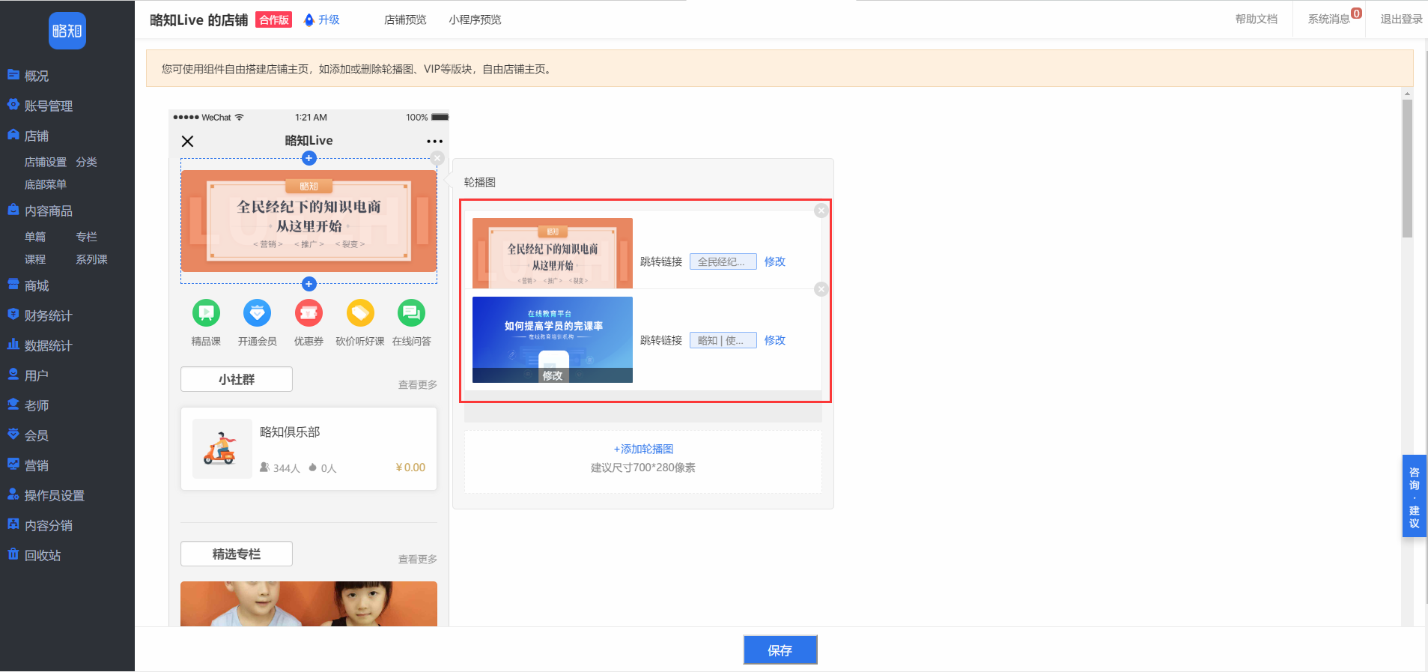Click the 升级 upgrade link
The width and height of the screenshot is (1428, 672).
pyautogui.click(x=329, y=19)
